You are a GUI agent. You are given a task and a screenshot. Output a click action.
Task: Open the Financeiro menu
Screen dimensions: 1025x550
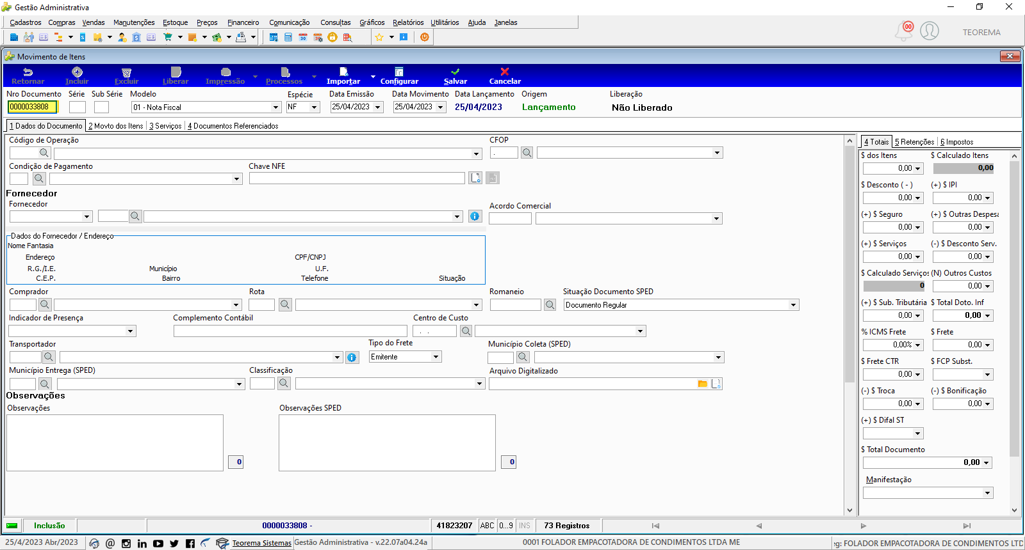click(x=243, y=22)
